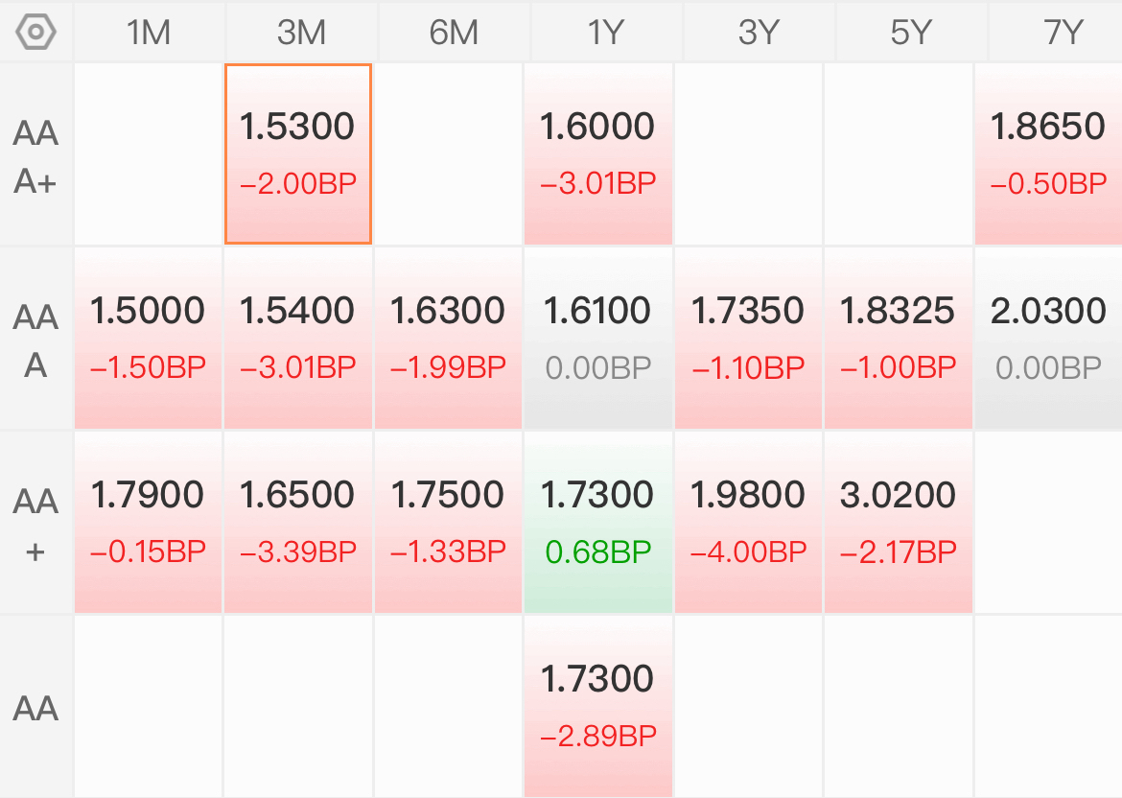Select the AAA 5Y cell 1.8325
Viewport: 1122px width, 798px height.
pyautogui.click(x=898, y=338)
